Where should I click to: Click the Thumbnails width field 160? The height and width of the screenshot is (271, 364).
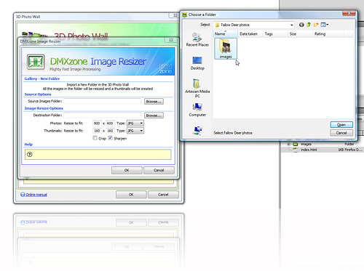pos(97,131)
